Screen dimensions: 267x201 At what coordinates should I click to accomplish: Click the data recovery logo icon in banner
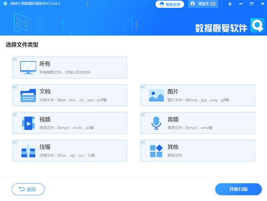(257, 25)
